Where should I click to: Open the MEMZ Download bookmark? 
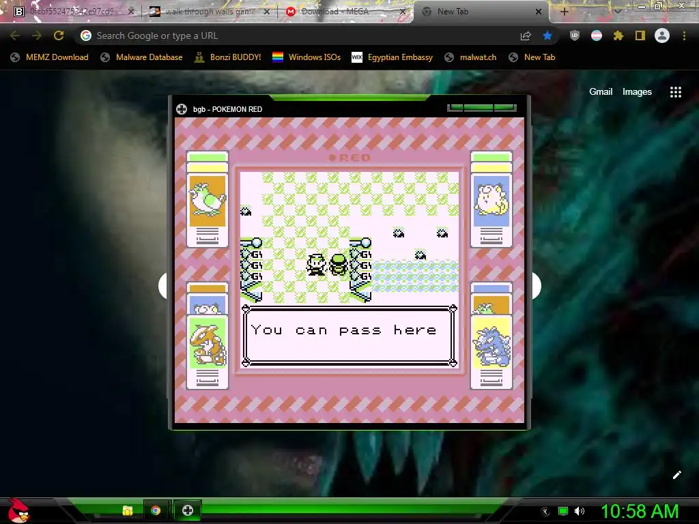click(49, 57)
